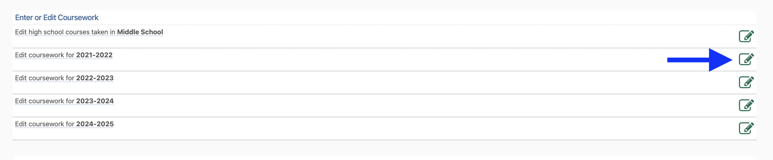
Task: Follow the 'Edit coursework for 2022-2023' link
Action: 44,78
